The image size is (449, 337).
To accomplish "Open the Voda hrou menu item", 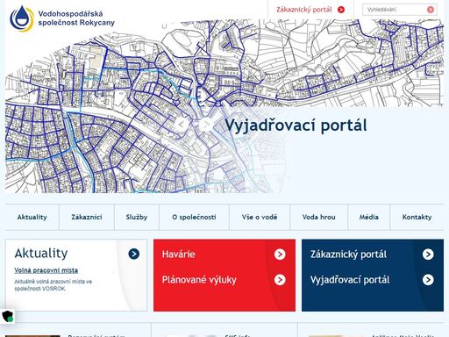I will pyautogui.click(x=318, y=217).
